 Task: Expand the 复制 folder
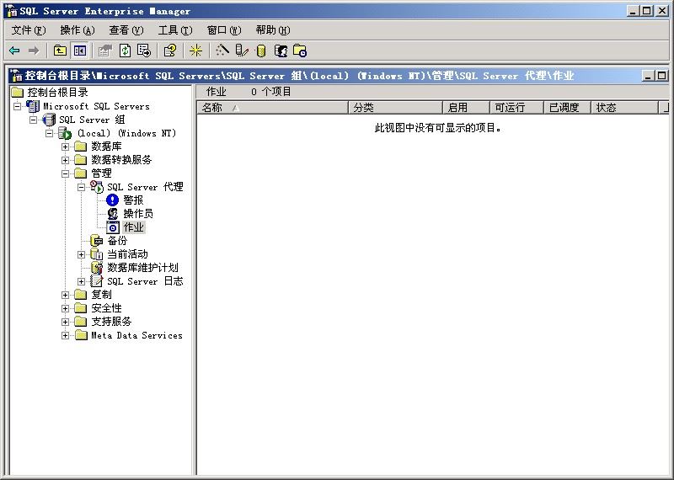(65, 295)
